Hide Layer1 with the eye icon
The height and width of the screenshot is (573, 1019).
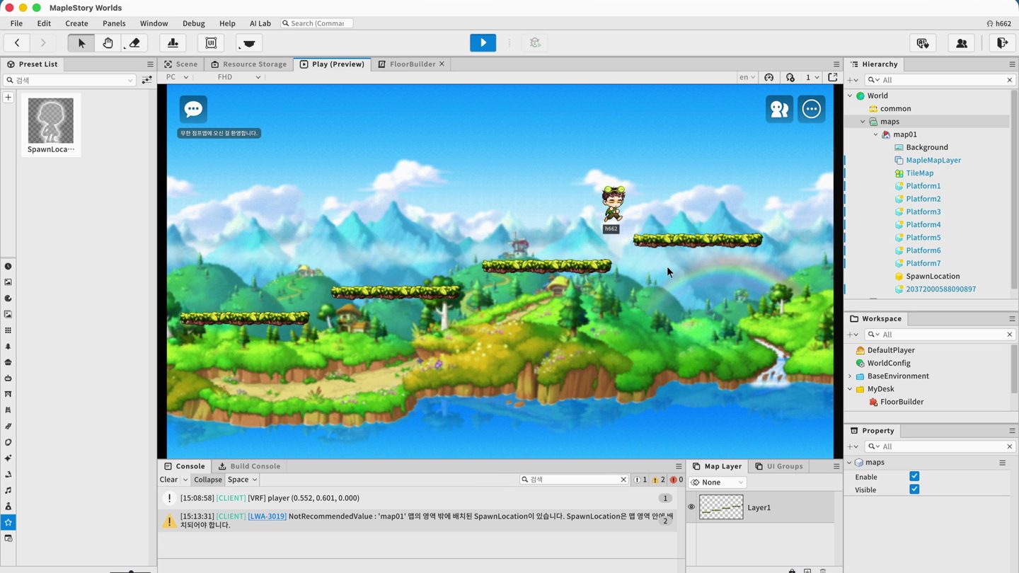click(x=691, y=507)
